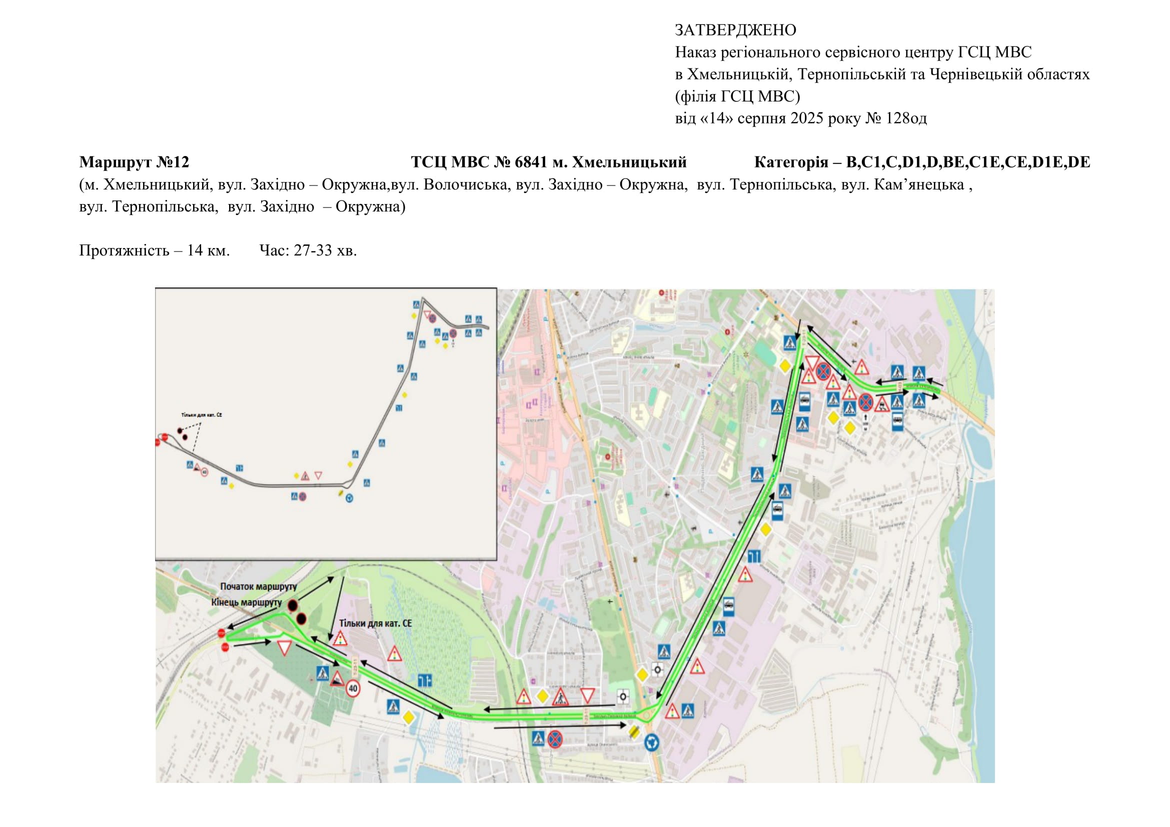Click the end of priority road sign

coord(634,732)
